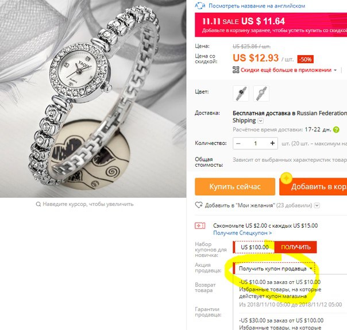Click the green question mark delivery help icon
Screen dimensions: 347x330
coord(336,129)
